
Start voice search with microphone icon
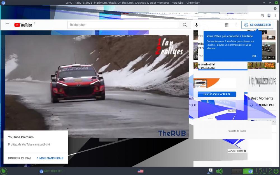coord(197,25)
